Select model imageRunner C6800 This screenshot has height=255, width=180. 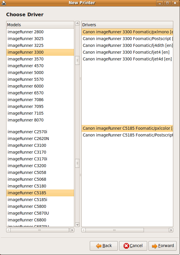click(40, 220)
